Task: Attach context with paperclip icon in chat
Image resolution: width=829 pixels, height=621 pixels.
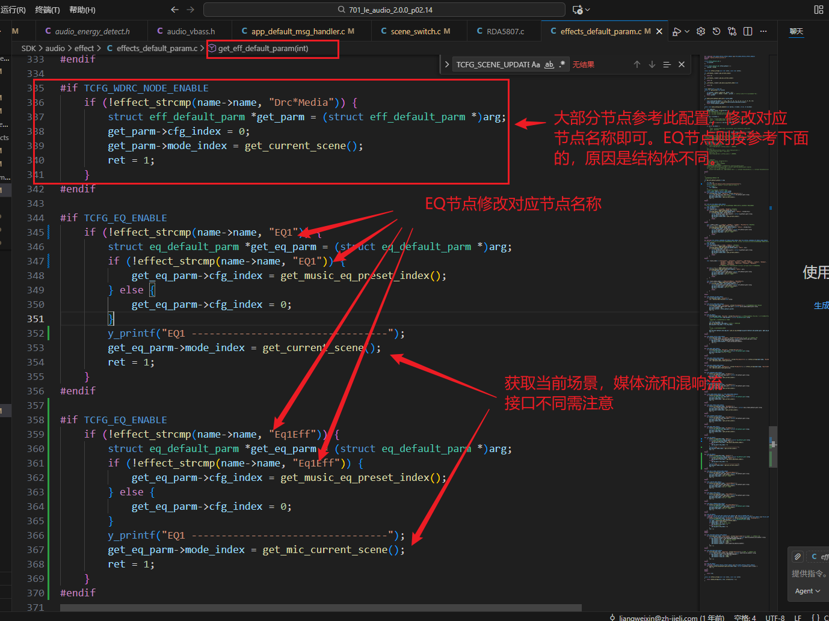Action: point(797,557)
